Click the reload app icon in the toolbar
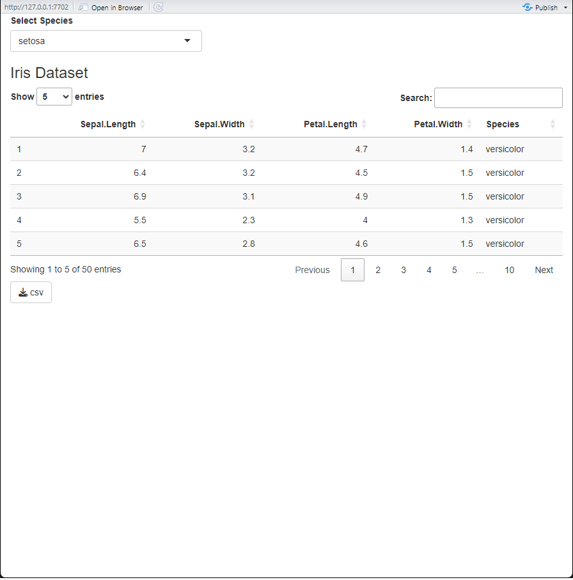The image size is (573, 580). [x=159, y=7]
